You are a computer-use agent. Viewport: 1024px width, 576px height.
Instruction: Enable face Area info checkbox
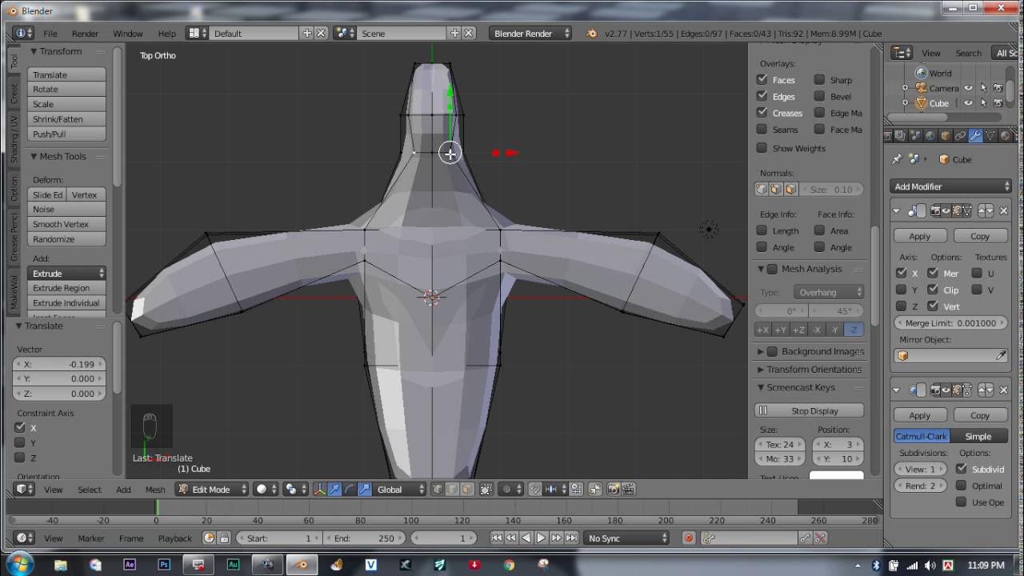[x=819, y=230]
